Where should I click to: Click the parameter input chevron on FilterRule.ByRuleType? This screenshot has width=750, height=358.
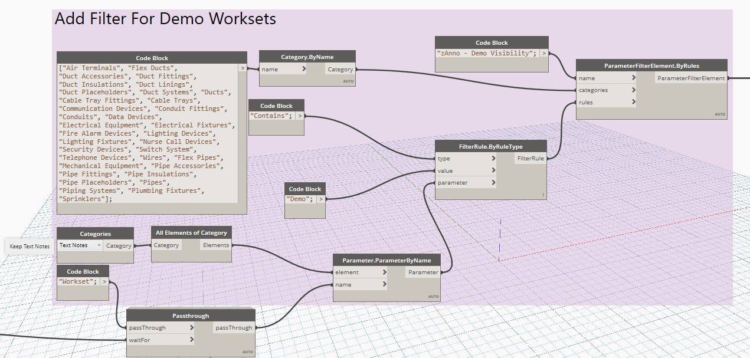[x=493, y=183]
